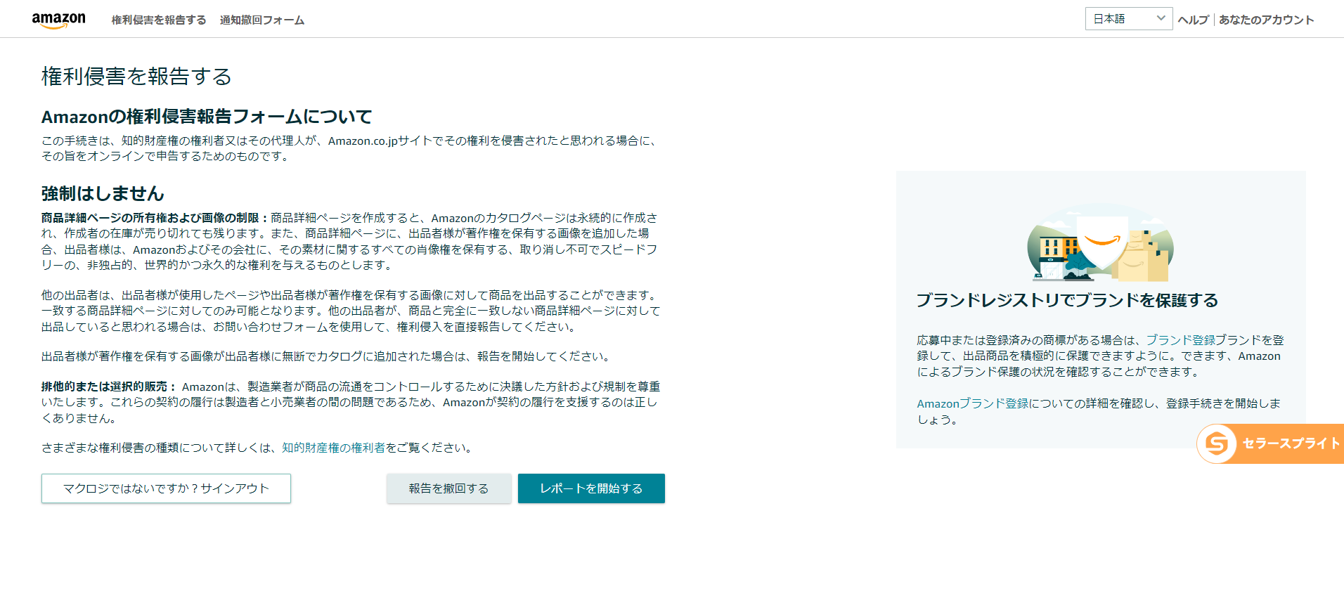This screenshot has height=603, width=1344.
Task: Click the 報告を撤回する button
Action: tap(448, 488)
